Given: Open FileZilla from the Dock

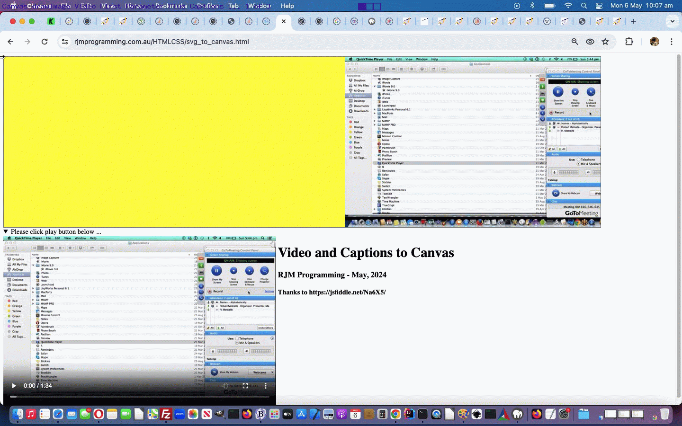Looking at the screenshot, I should pyautogui.click(x=166, y=414).
